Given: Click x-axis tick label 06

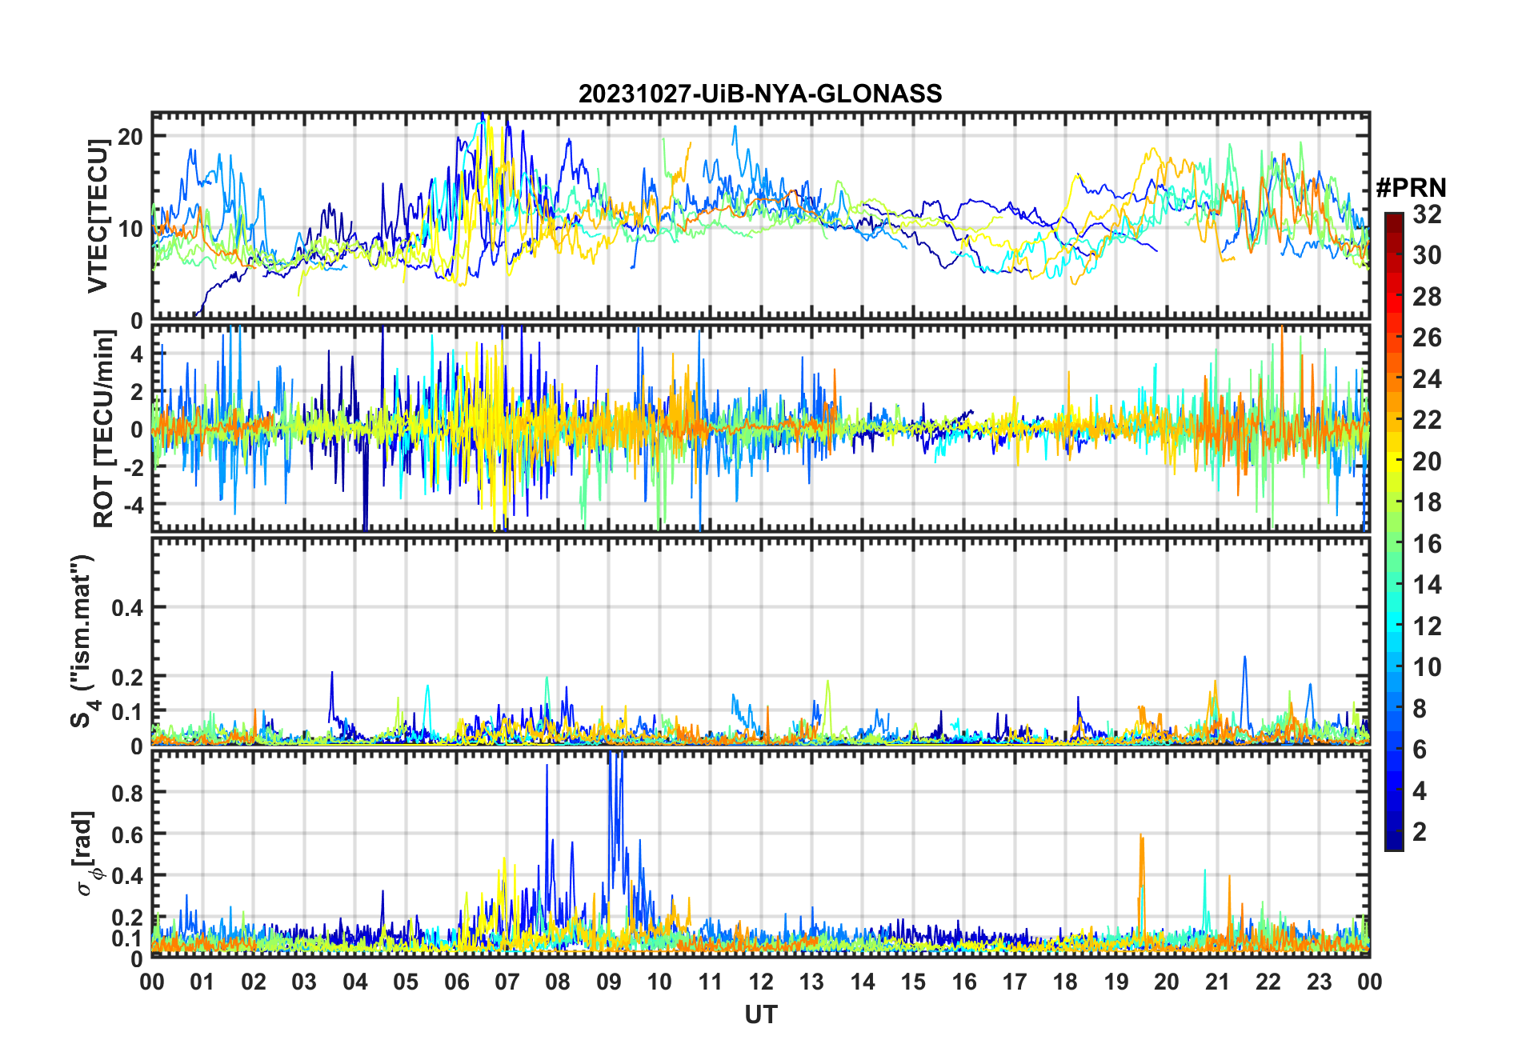Looking at the screenshot, I should pos(457,982).
